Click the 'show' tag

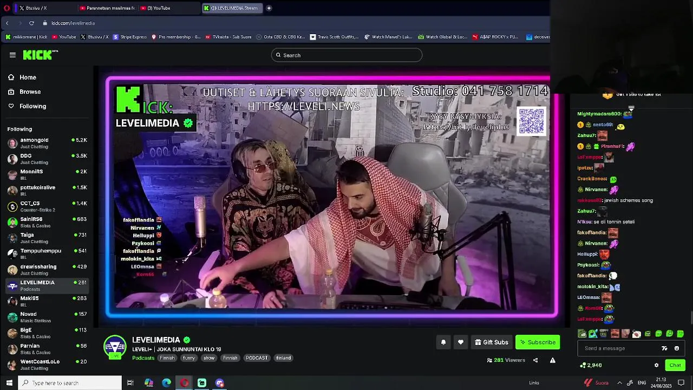209,358
